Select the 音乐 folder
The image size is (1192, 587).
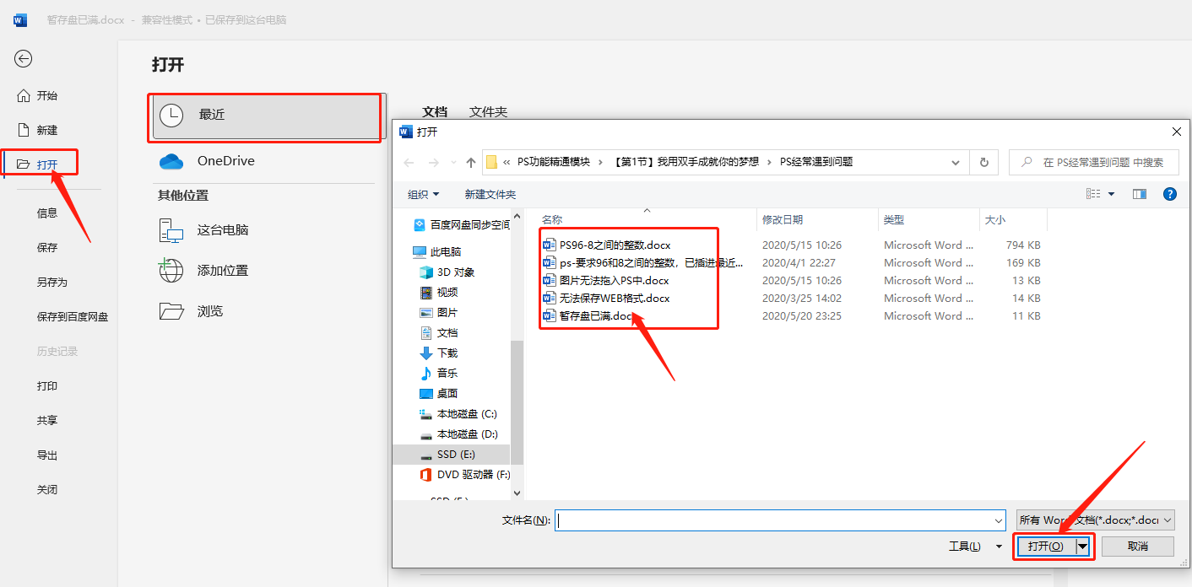click(x=439, y=374)
